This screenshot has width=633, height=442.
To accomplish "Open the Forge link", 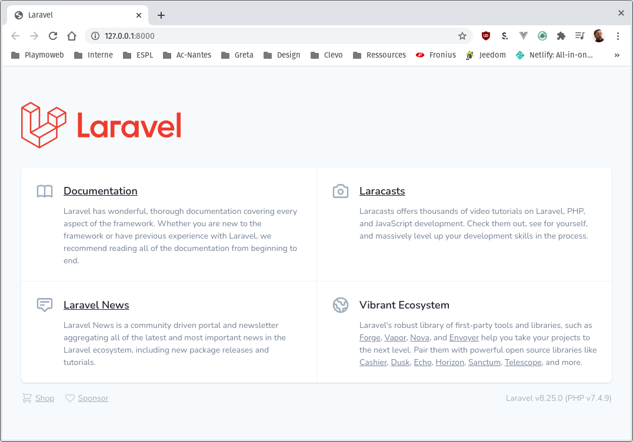I will point(369,337).
